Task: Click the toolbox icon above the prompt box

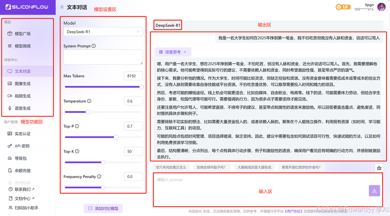Action: tap(379, 168)
